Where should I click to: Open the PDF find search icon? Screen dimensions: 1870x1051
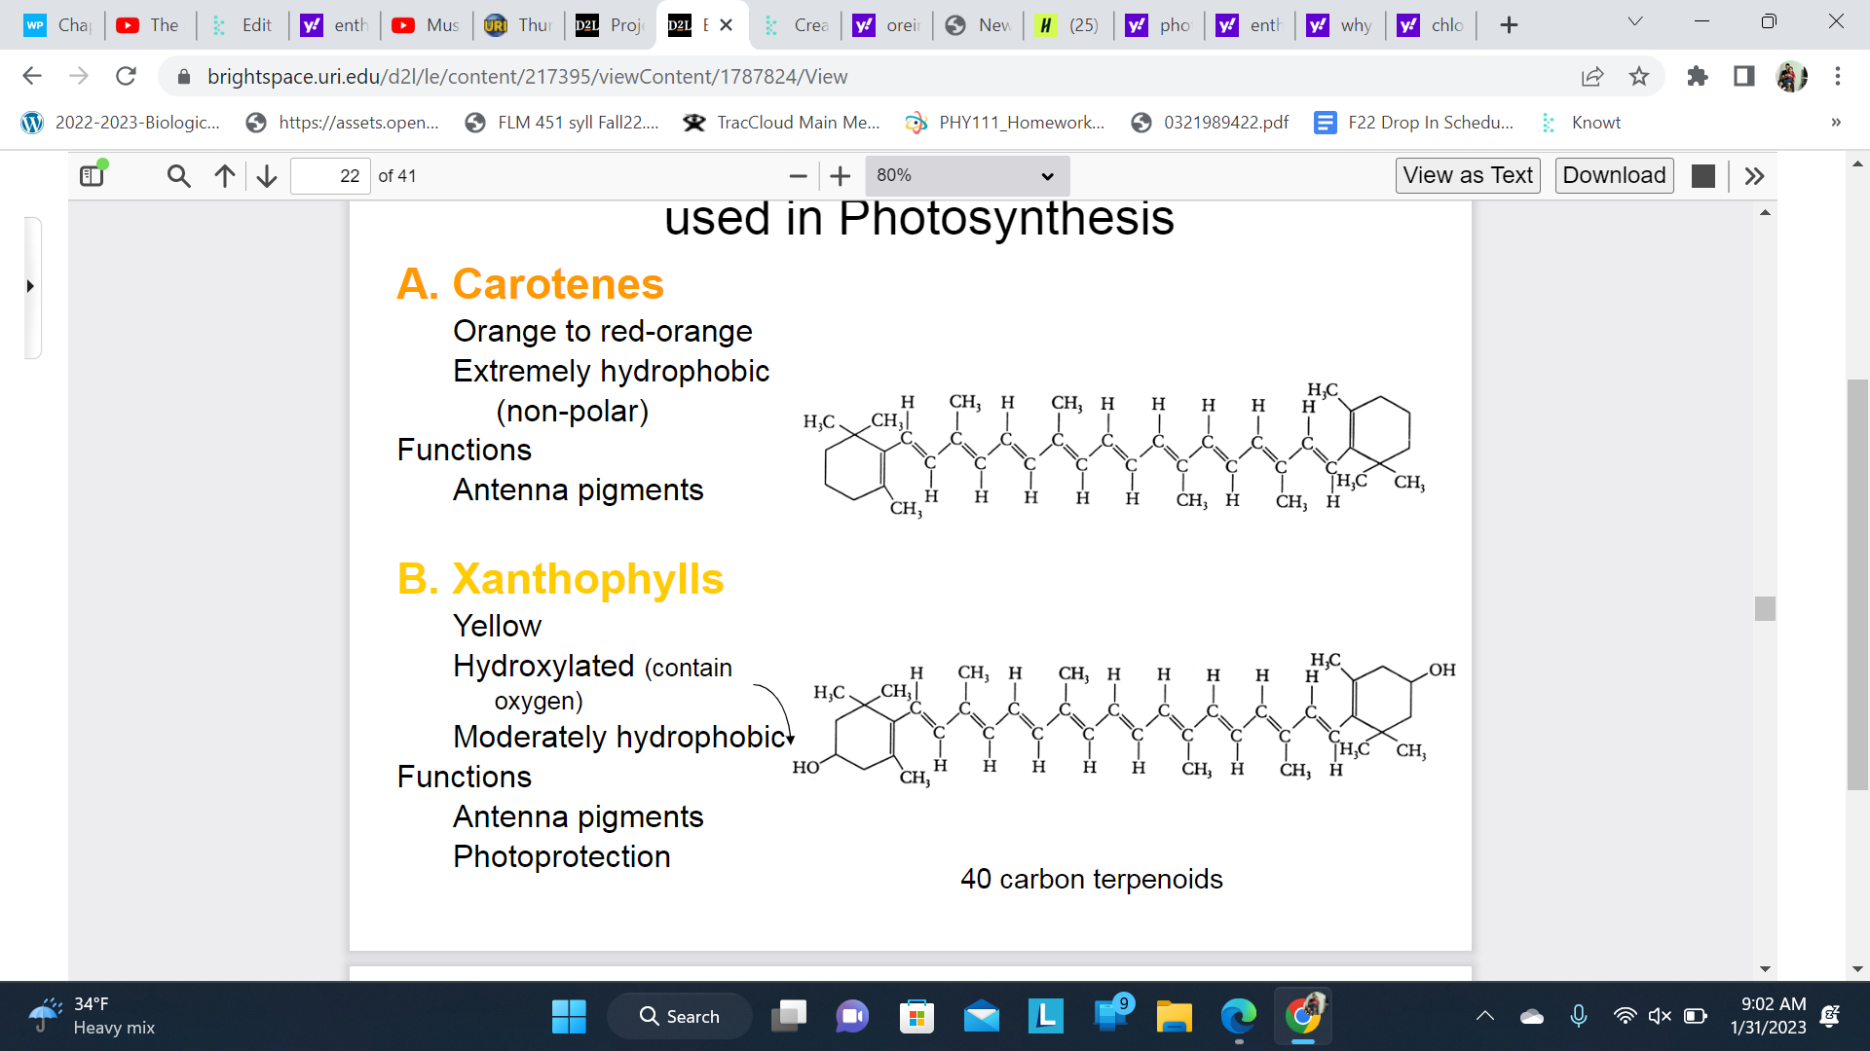click(x=178, y=175)
